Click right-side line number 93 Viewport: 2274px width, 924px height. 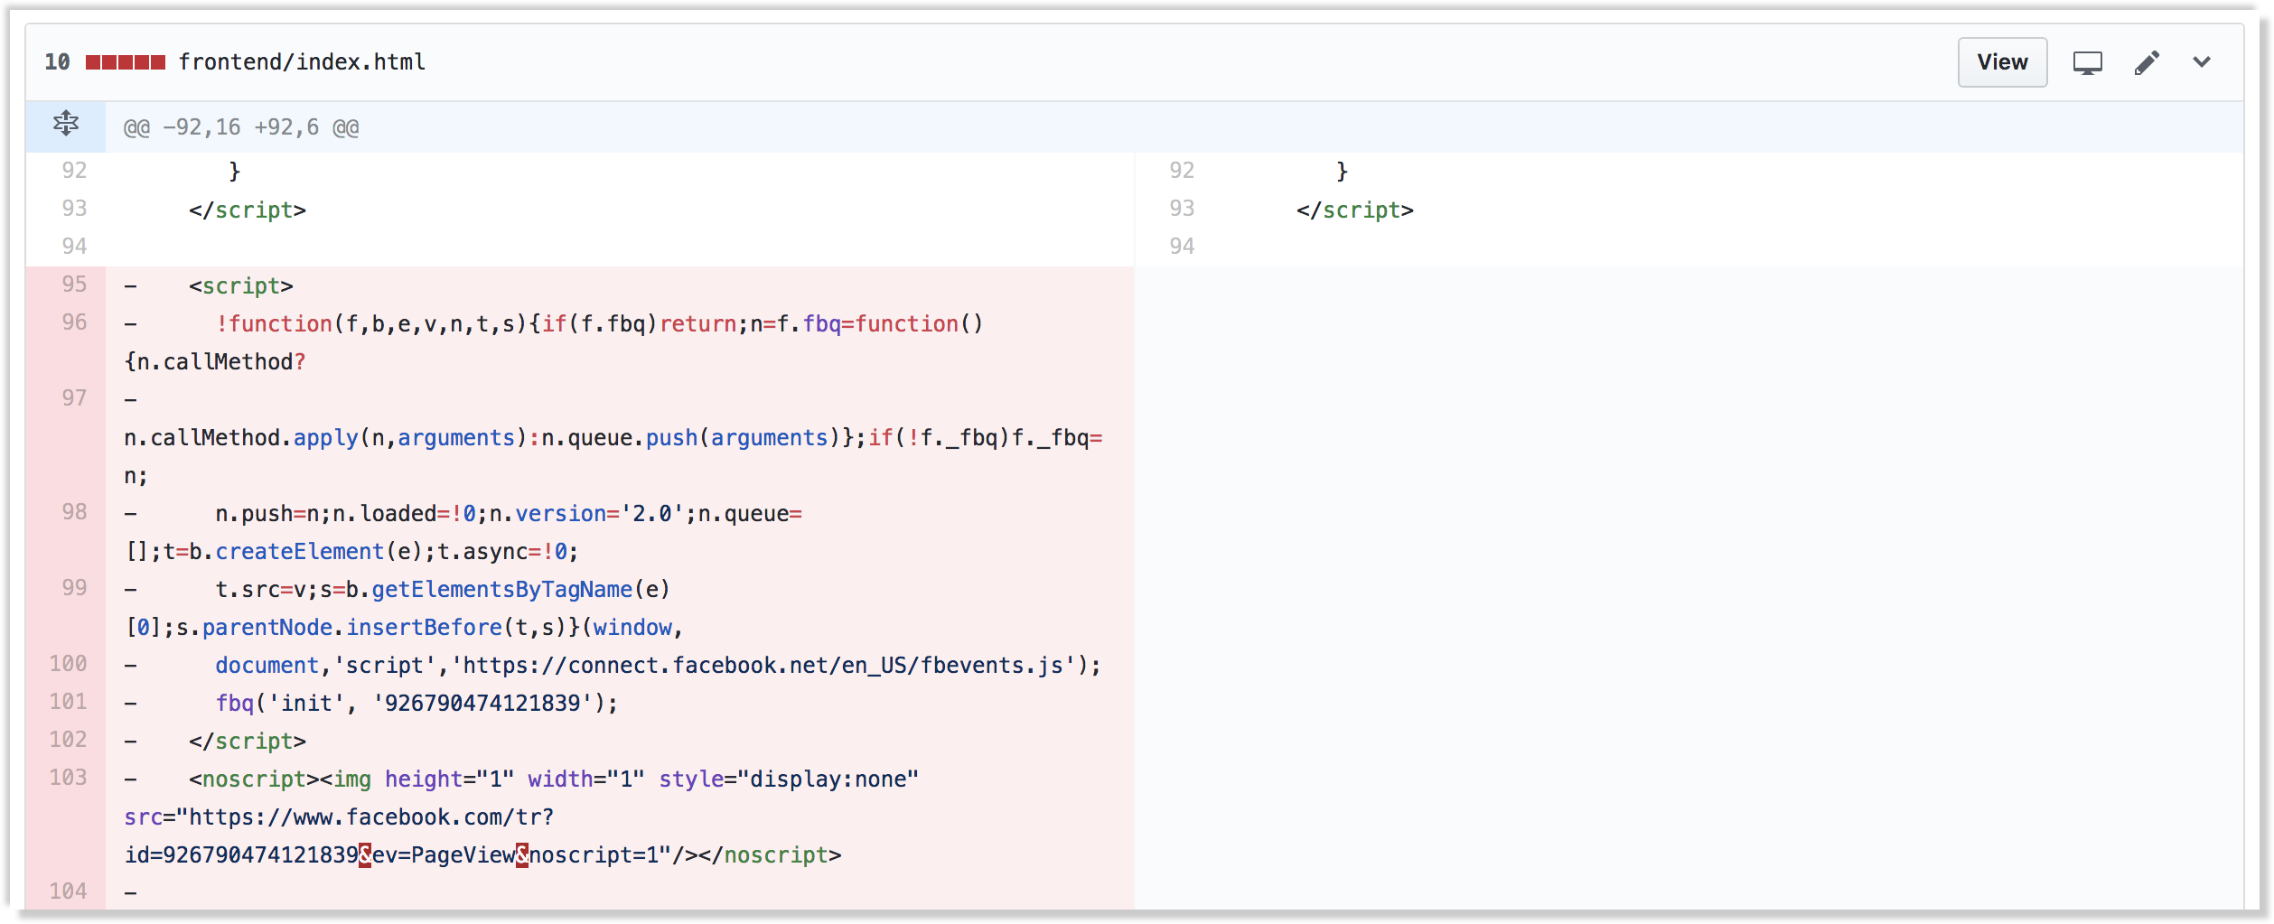[x=1182, y=209]
